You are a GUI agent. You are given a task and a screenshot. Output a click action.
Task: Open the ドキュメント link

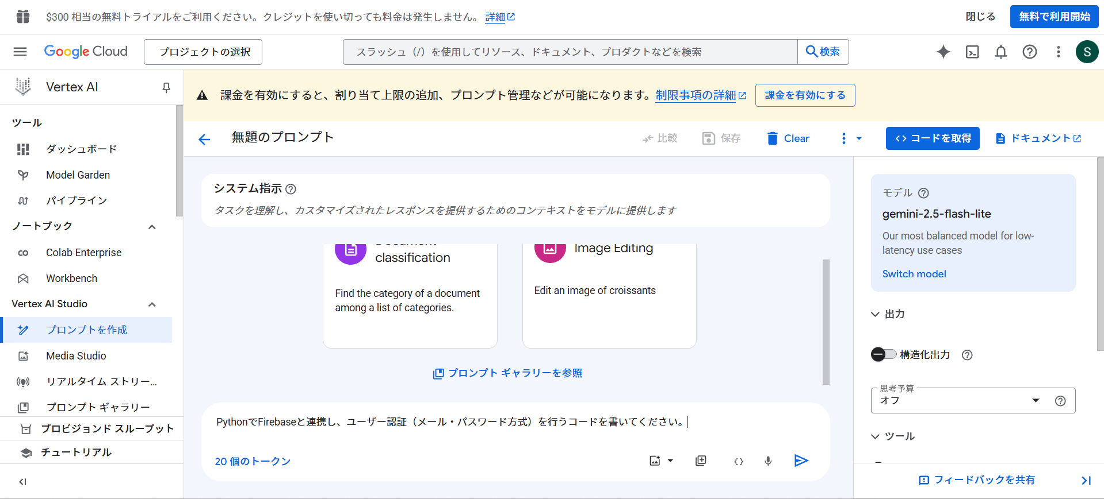tap(1038, 138)
